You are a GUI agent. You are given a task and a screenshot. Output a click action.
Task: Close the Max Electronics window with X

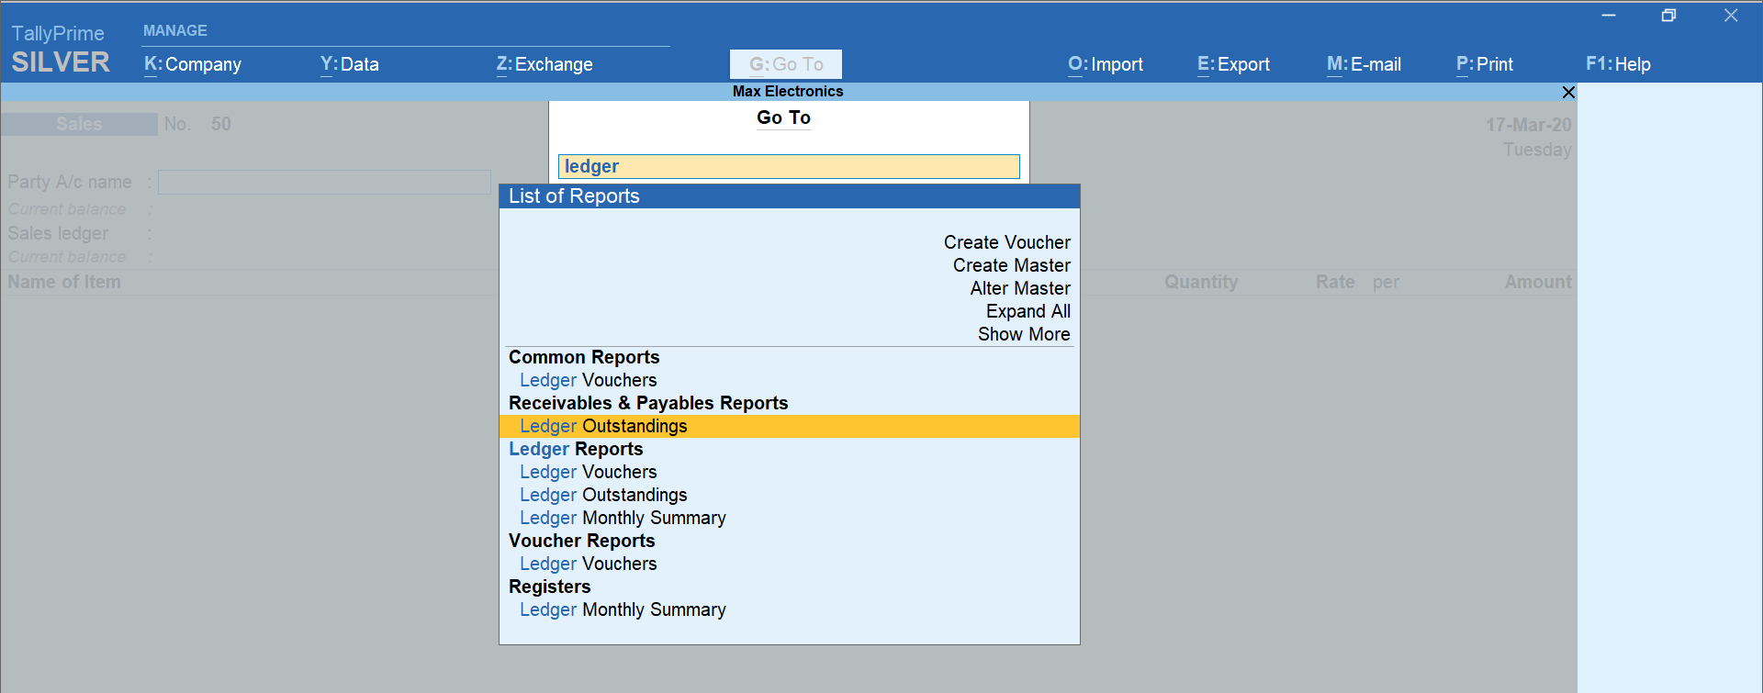coord(1568,93)
